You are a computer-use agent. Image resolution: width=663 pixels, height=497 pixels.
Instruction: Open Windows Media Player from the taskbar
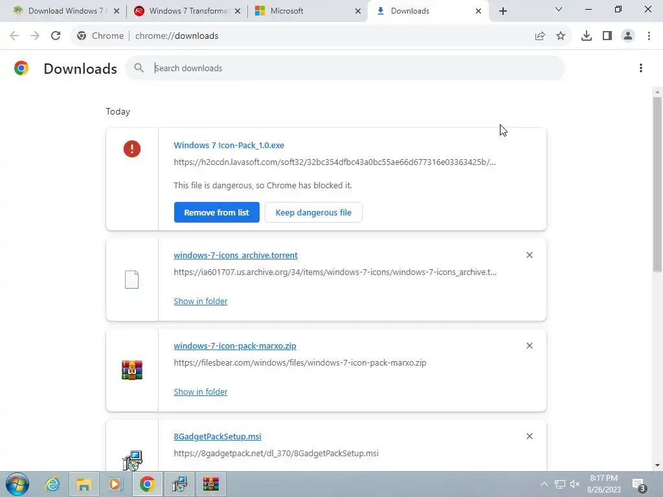point(115,484)
